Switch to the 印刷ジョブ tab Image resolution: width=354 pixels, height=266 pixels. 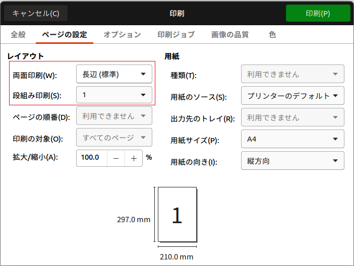[x=176, y=35]
